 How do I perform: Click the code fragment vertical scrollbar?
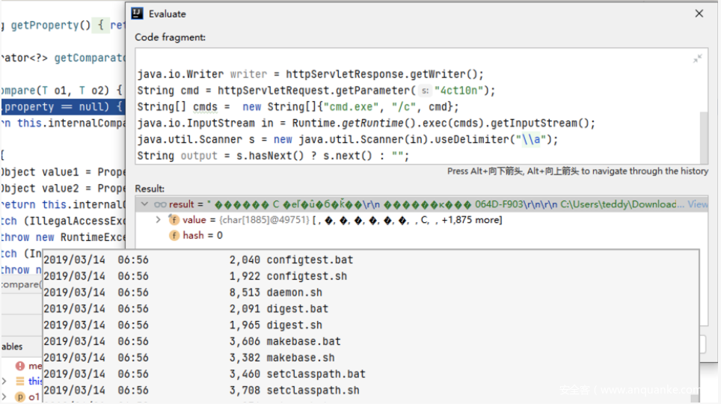704,137
